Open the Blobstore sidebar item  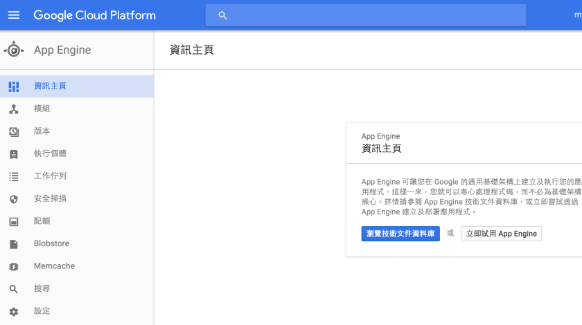pos(76,243)
